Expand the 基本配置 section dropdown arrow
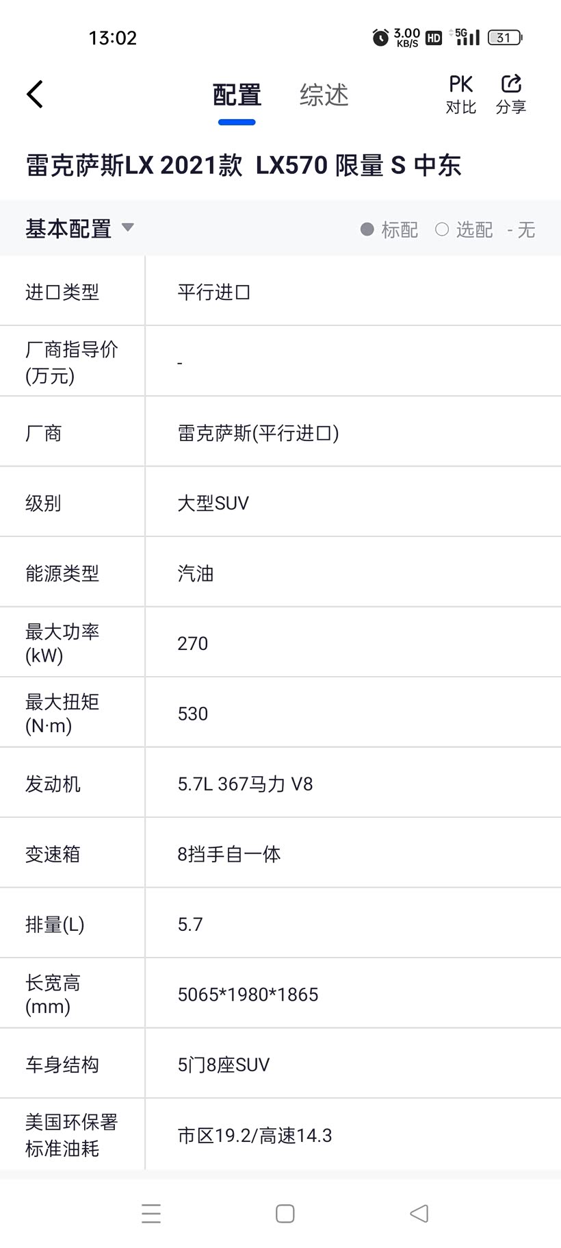The image size is (561, 1248). point(128,227)
